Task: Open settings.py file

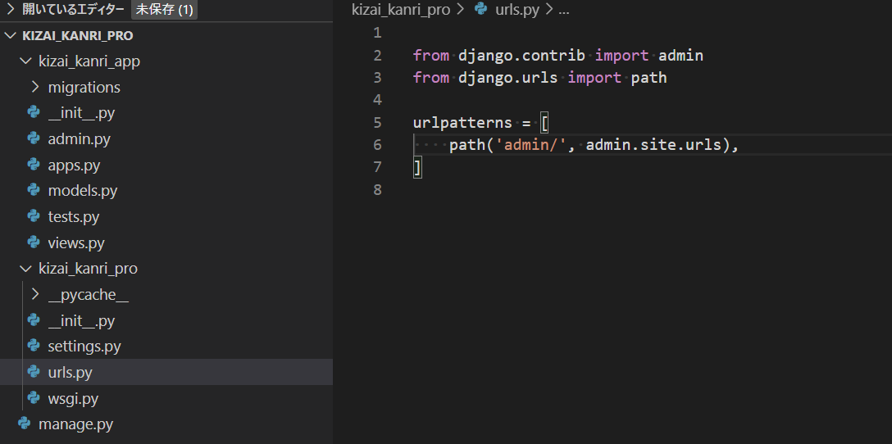Action: click(x=84, y=347)
